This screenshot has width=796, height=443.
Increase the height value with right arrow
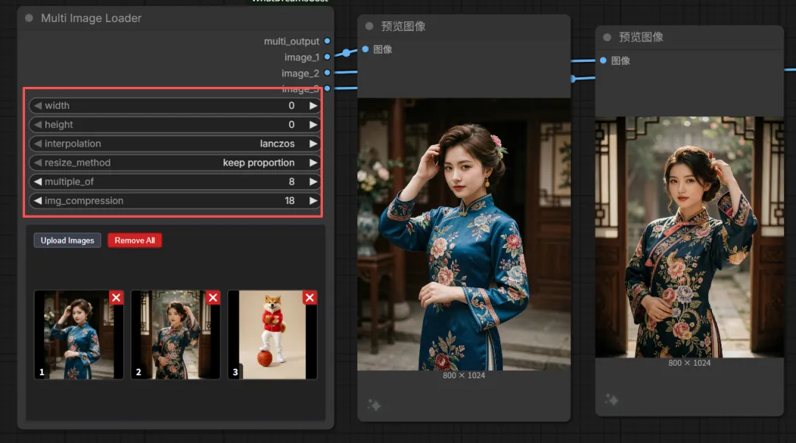click(313, 124)
